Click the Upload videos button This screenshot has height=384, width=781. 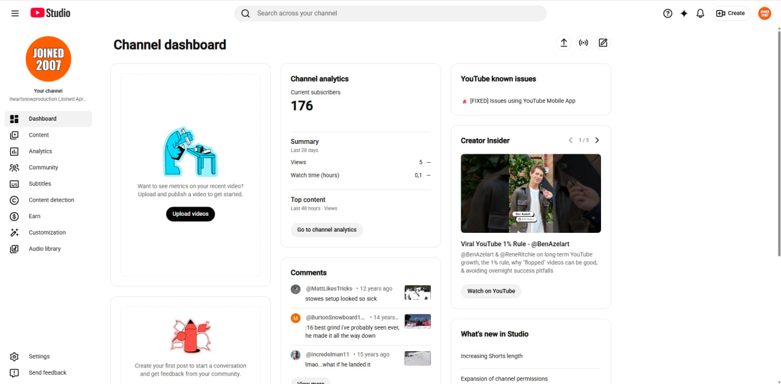(190, 214)
